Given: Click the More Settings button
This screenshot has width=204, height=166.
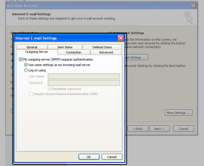Looking at the screenshot, I should click(179, 113).
